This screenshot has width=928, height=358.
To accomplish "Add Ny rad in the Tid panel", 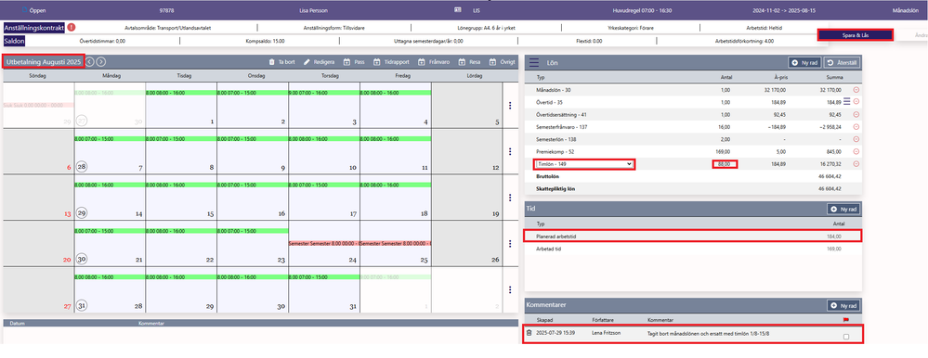I will [843, 209].
